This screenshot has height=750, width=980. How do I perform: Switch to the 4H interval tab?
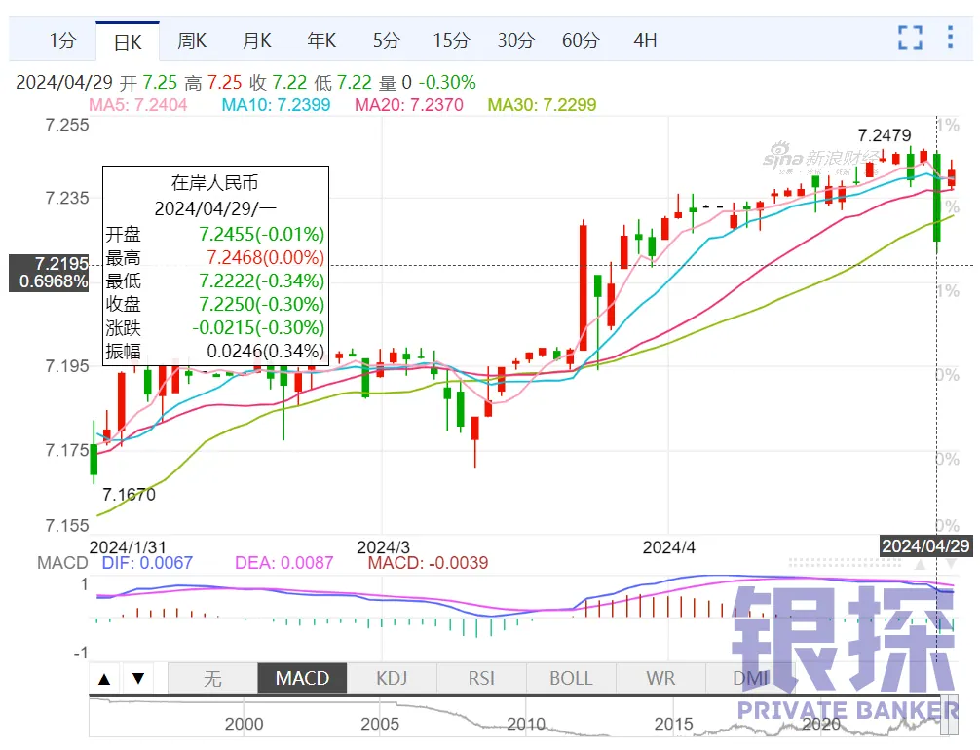645,41
